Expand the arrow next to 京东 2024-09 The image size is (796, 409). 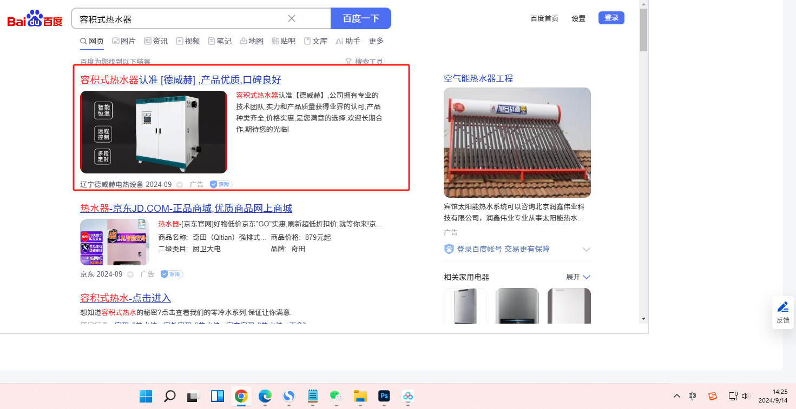[x=130, y=274]
